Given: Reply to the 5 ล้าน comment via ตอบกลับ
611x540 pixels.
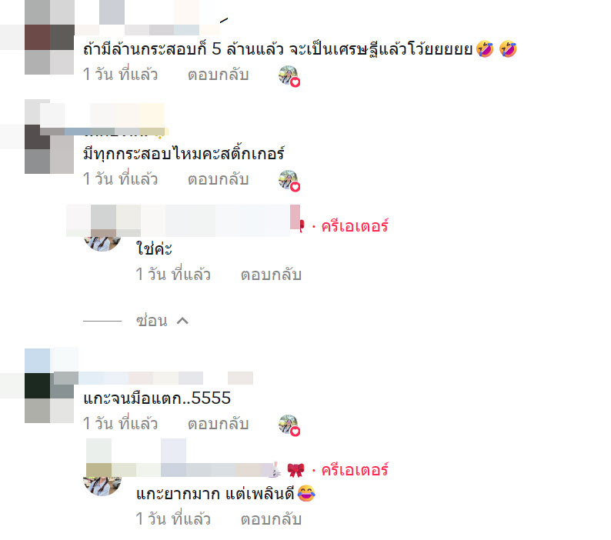Looking at the screenshot, I should [x=219, y=74].
